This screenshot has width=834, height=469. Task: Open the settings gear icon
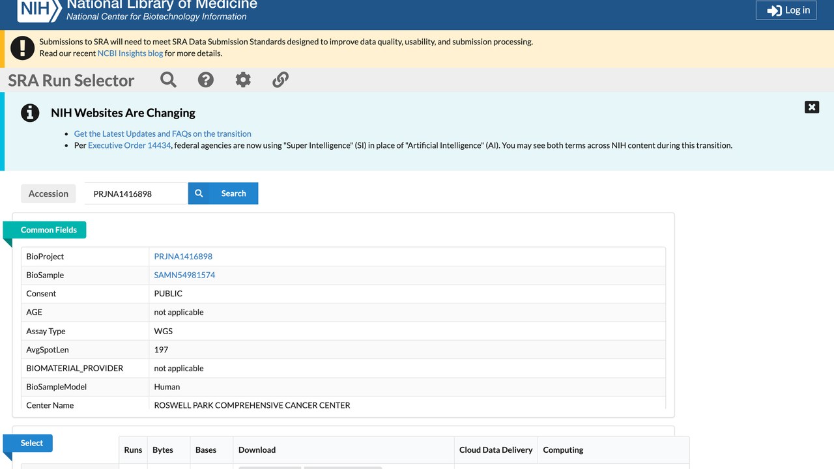pos(243,79)
